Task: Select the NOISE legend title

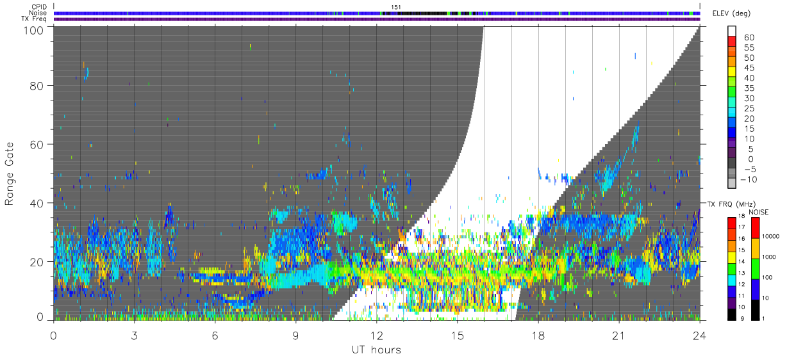Action: pyautogui.click(x=758, y=212)
